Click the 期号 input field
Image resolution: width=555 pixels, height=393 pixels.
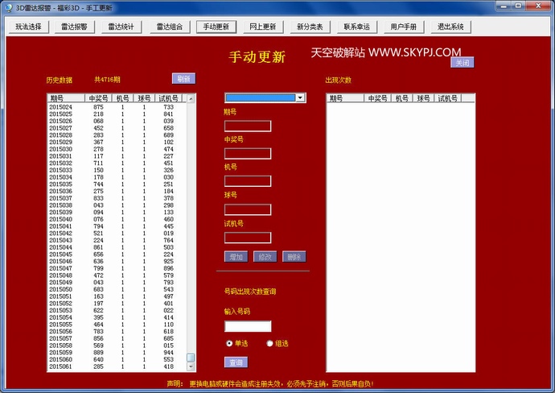247,126
